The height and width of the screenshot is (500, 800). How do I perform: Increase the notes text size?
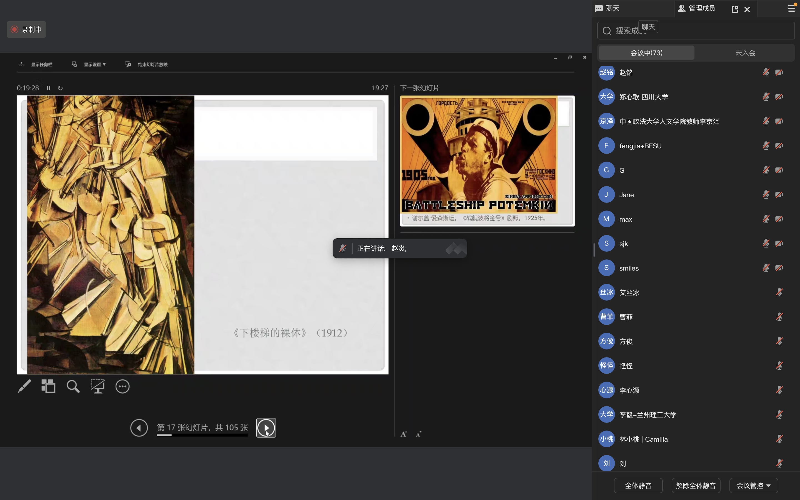click(x=404, y=434)
